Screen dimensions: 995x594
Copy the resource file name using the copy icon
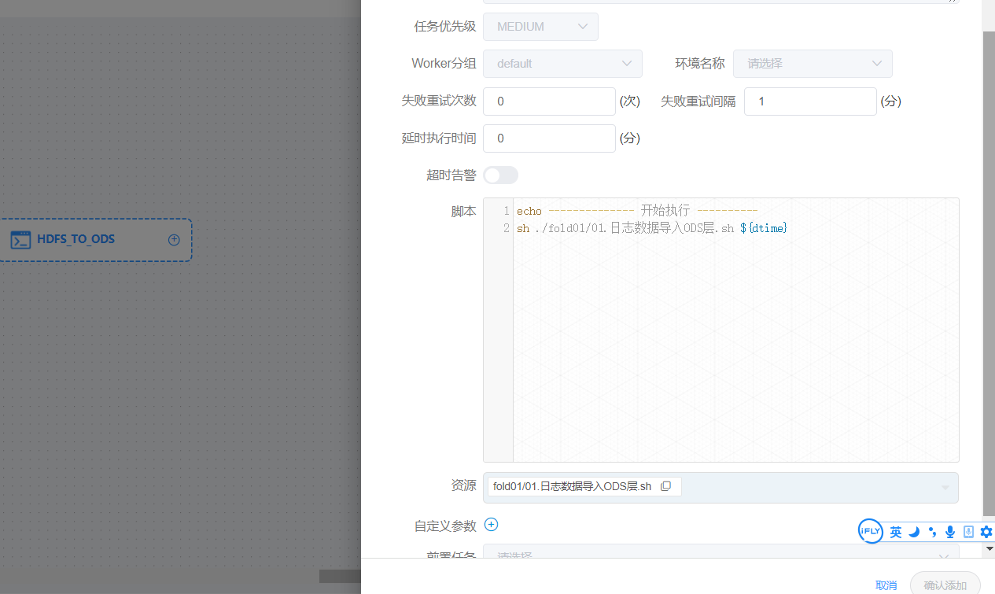click(666, 486)
